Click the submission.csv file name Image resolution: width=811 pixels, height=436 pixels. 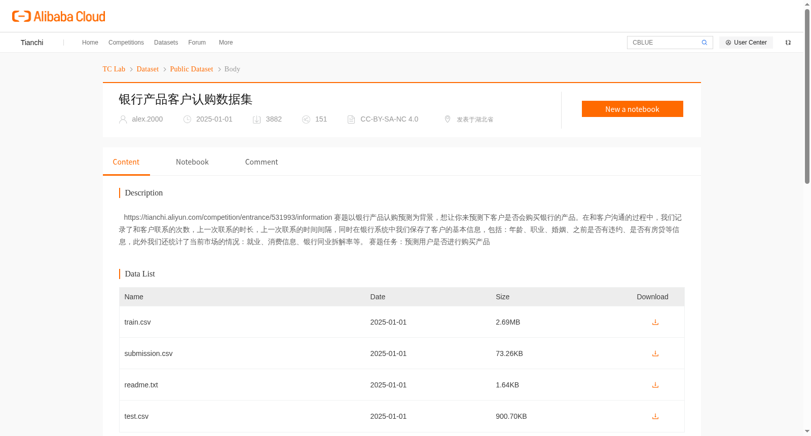pyautogui.click(x=149, y=353)
